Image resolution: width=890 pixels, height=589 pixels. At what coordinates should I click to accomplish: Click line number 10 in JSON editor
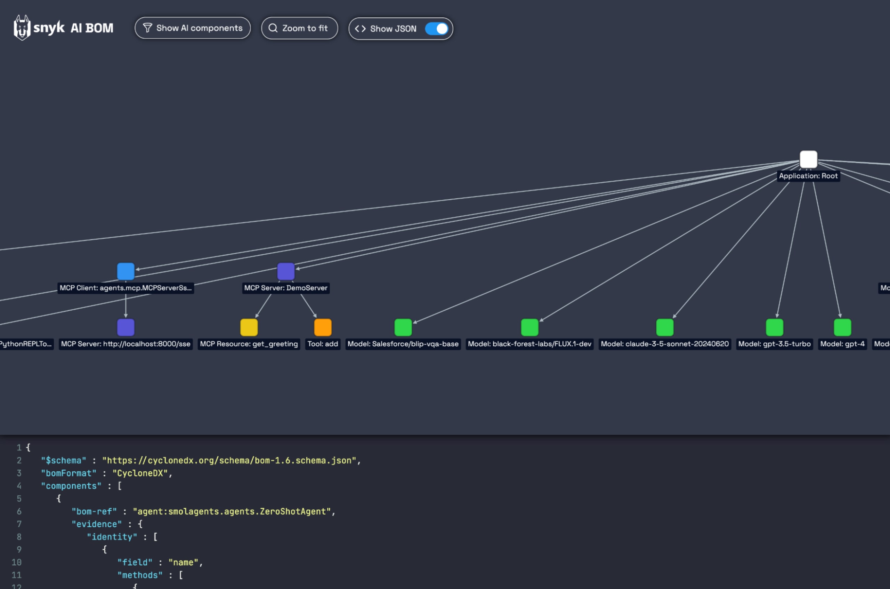pos(17,562)
